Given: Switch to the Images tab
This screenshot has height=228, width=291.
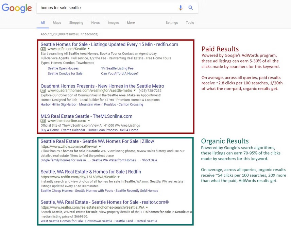Looking at the screenshot, I should 113,22.
